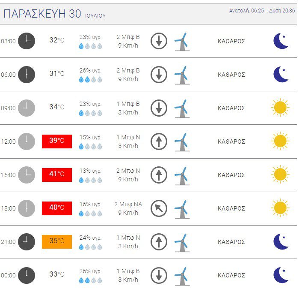This screenshot has height=292, width=299.
Task: Click the up arrow wind icon at 15:00
Action: click(x=159, y=175)
